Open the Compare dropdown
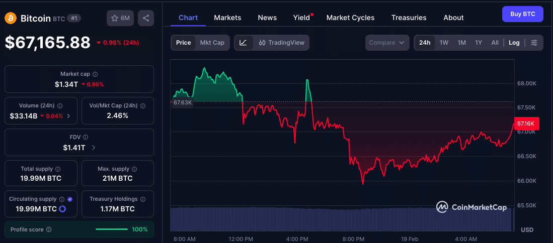The width and height of the screenshot is (553, 243). pos(387,43)
